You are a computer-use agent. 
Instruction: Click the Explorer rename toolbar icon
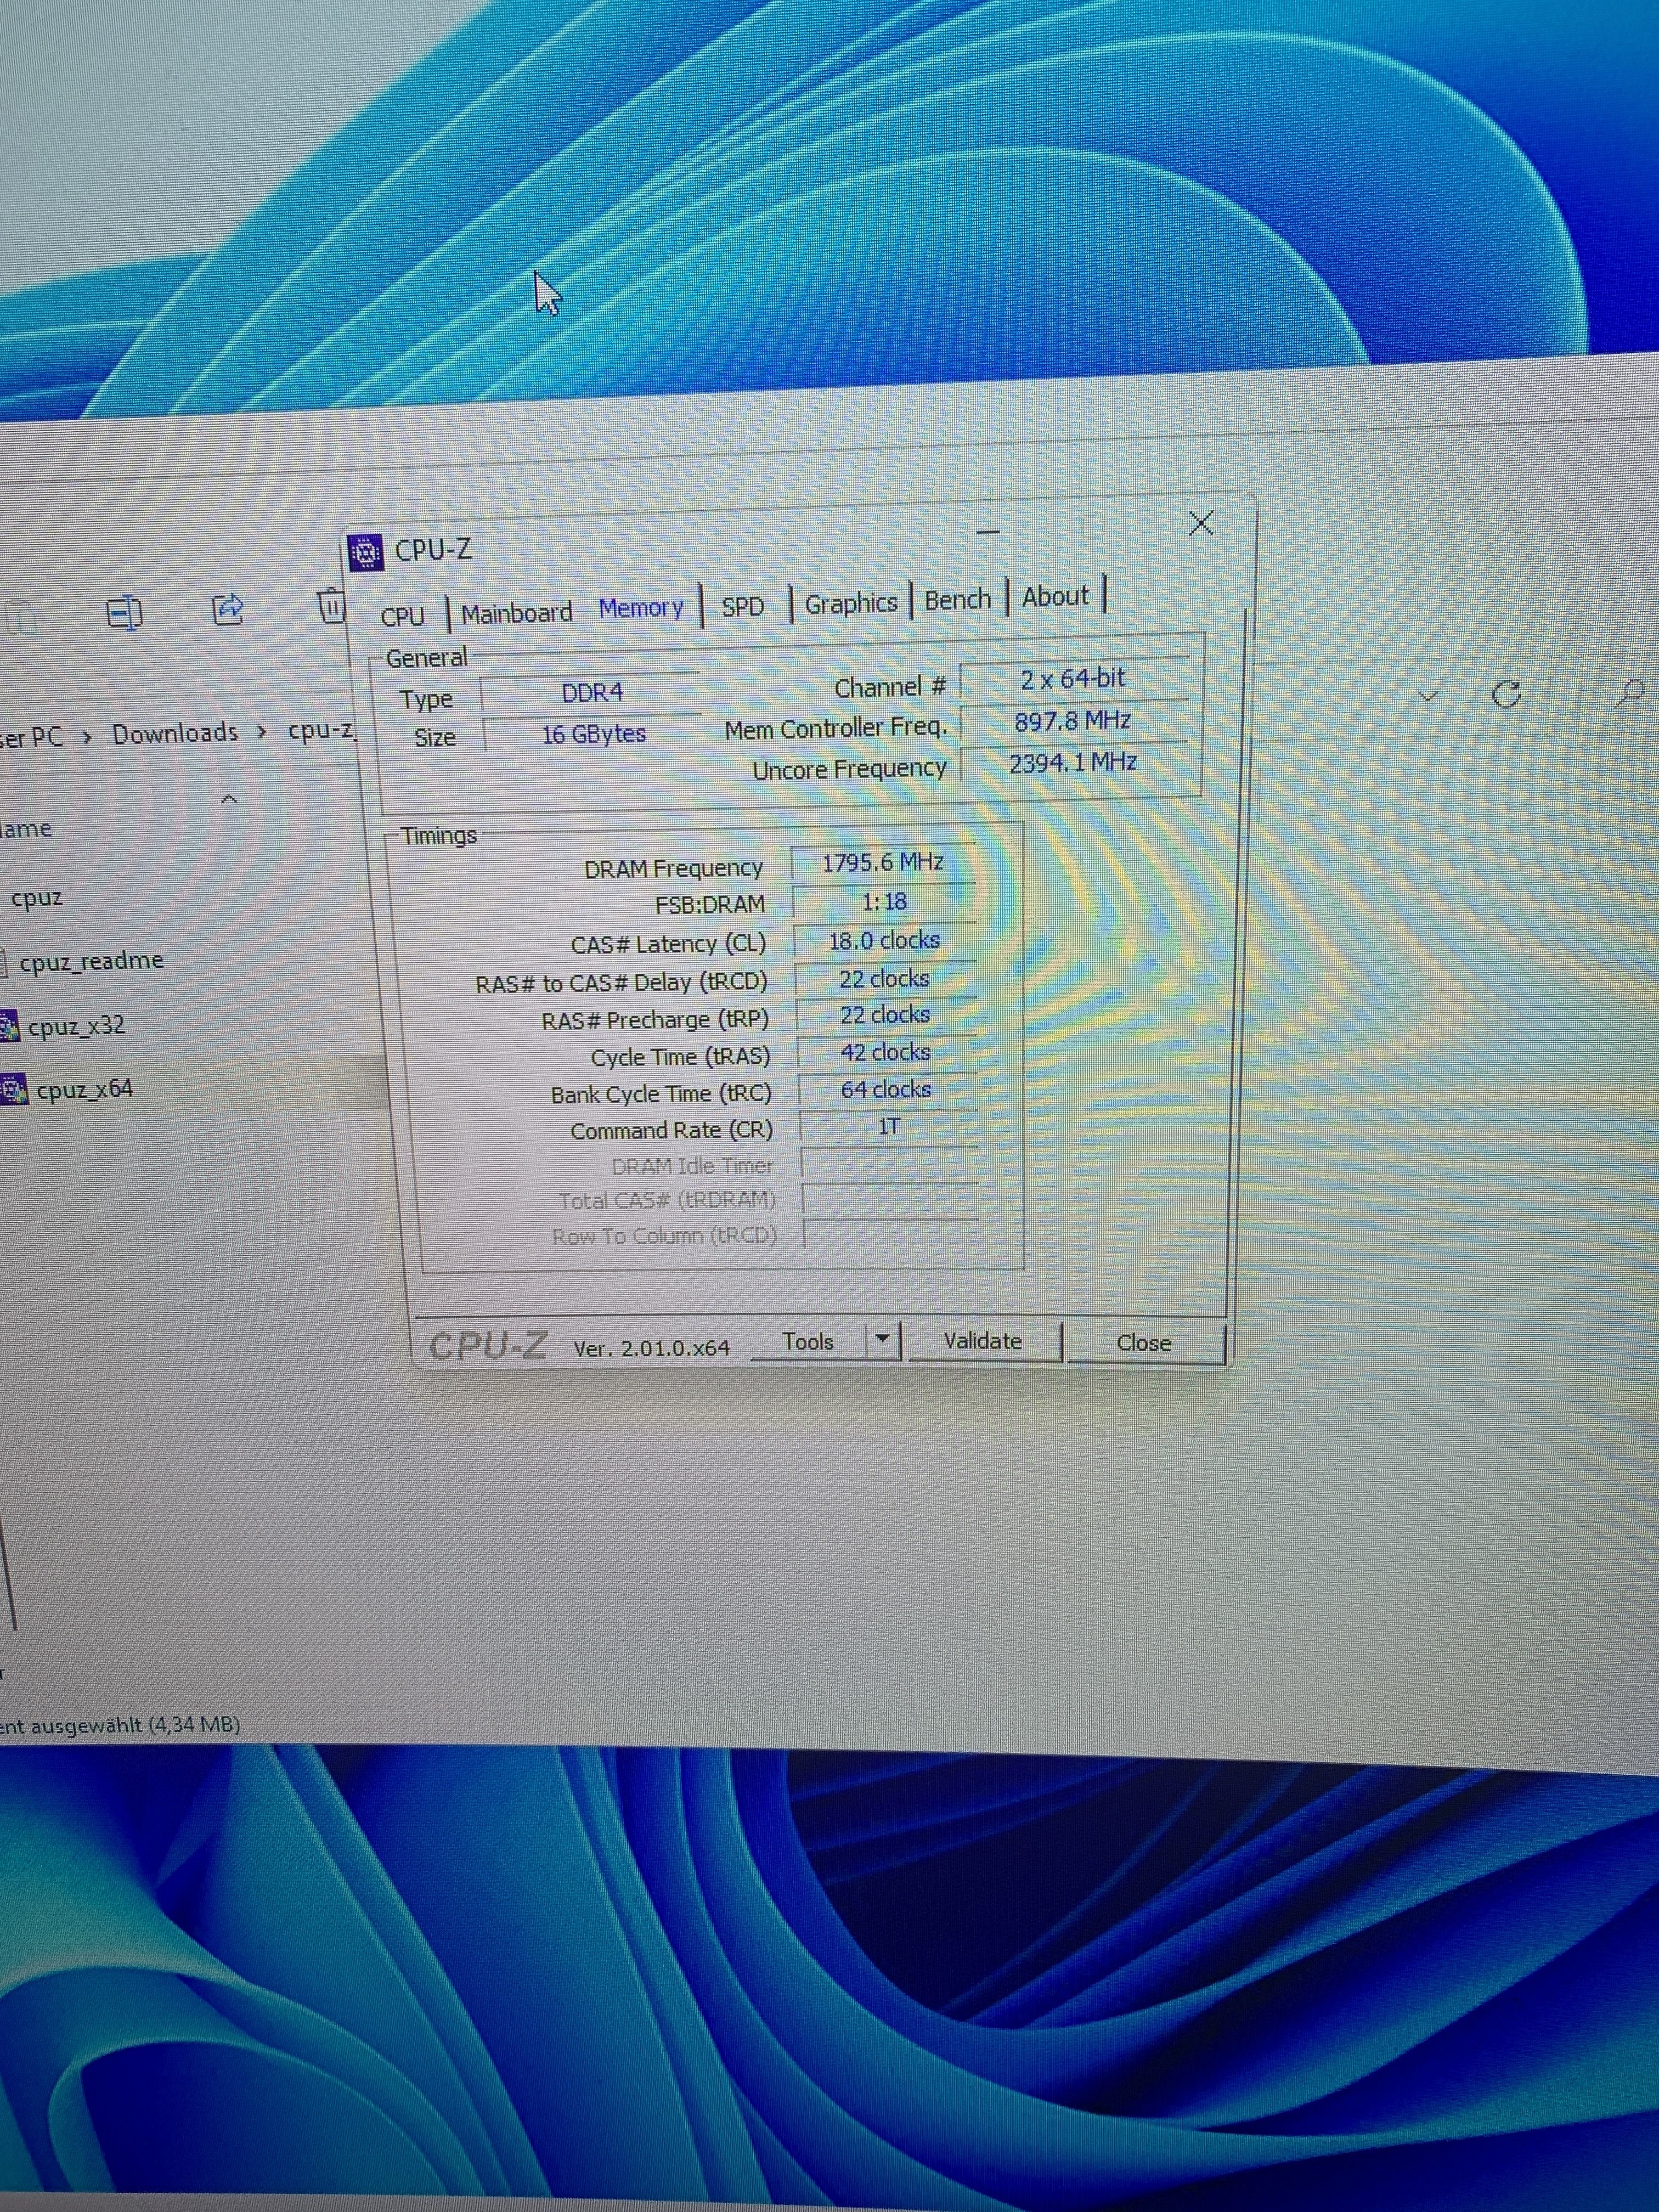[124, 611]
